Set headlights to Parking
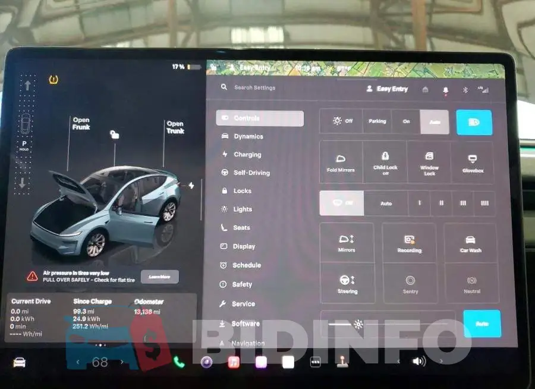 [x=377, y=121]
